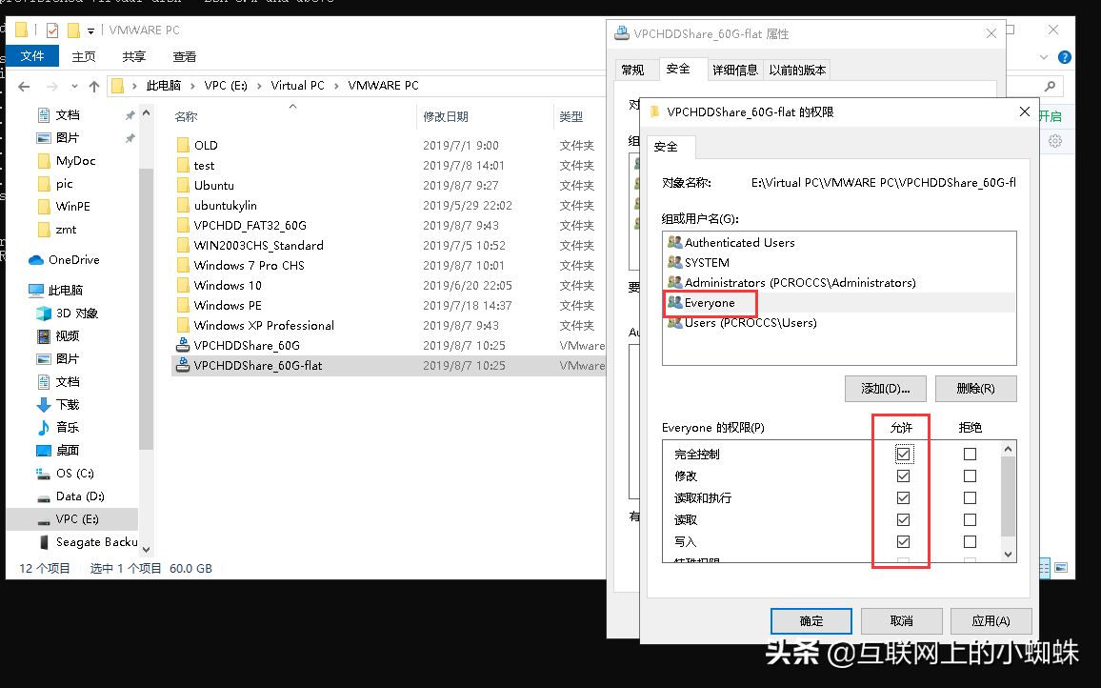1101x688 pixels.
Task: Check 完全控制 deny checkbox
Action: (x=970, y=454)
